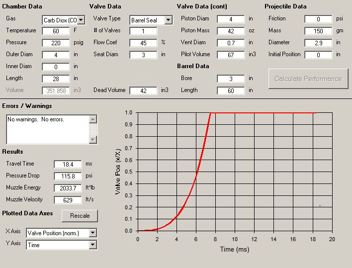The width and height of the screenshot is (352, 268).
Task: Click the Dead Volume input field
Action: coord(143,90)
